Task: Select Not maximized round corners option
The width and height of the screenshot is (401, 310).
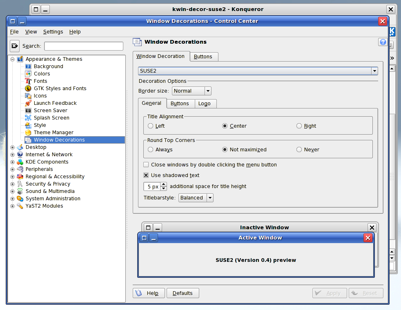Action: click(x=225, y=150)
